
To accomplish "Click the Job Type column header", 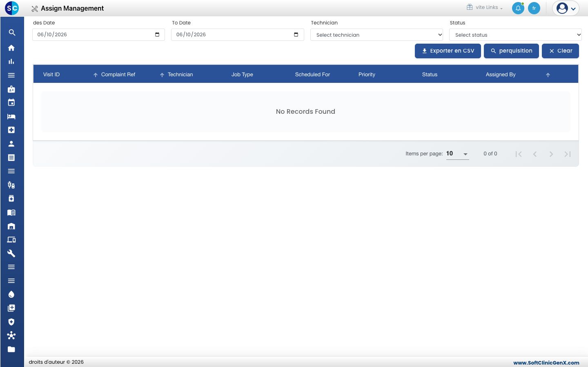I will tap(242, 75).
